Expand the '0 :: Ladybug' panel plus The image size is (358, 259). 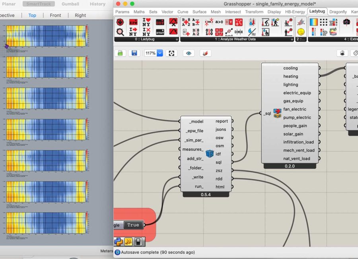click(x=177, y=39)
